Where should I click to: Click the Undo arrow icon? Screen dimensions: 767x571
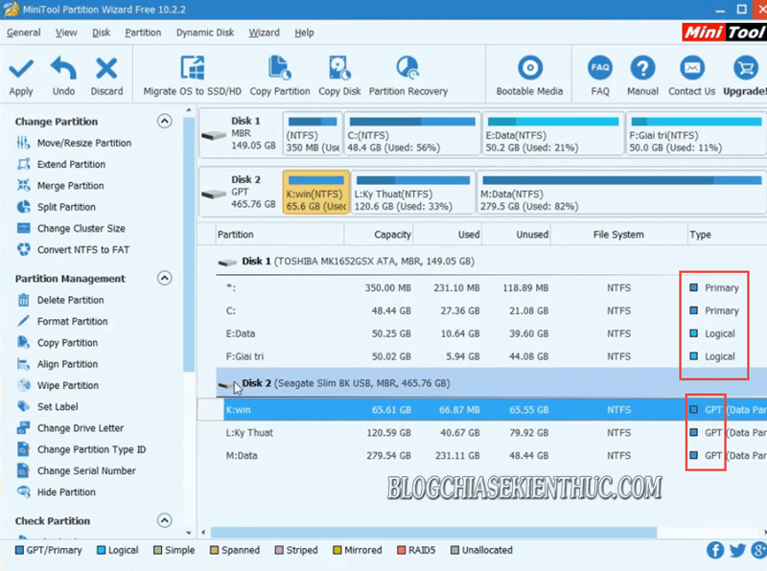63,68
